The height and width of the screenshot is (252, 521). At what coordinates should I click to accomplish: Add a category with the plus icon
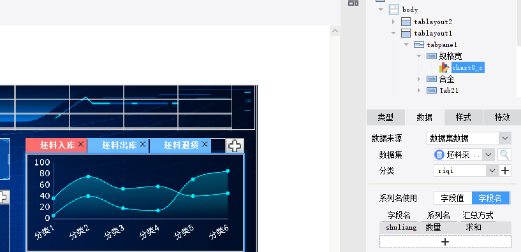click(505, 171)
